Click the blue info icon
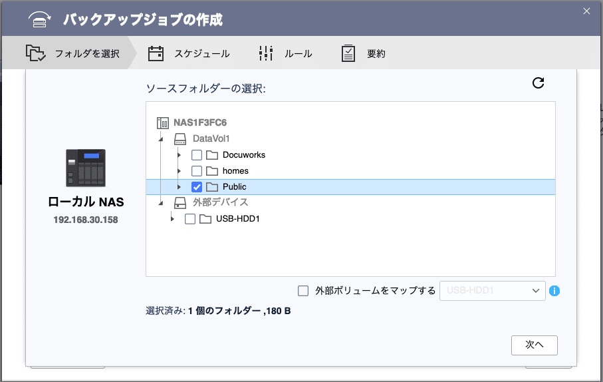Viewport: 603px width, 382px height. point(554,291)
